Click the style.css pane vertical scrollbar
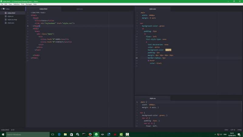The height and width of the screenshot is (137, 243). (x=242, y=106)
